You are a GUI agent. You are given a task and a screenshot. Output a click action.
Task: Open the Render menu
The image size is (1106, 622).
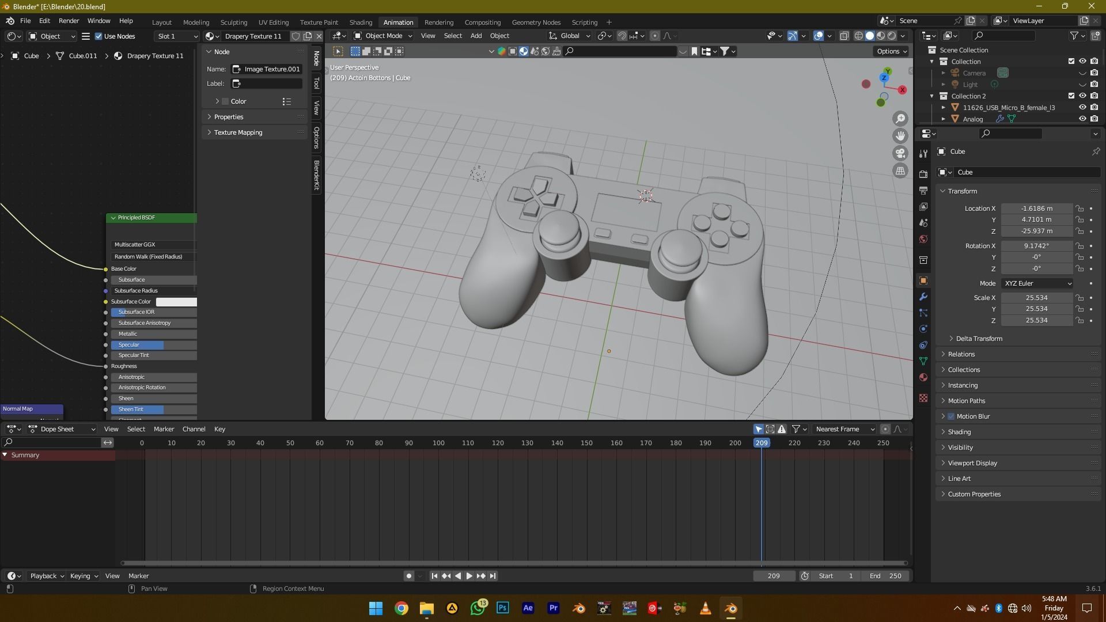(x=69, y=21)
